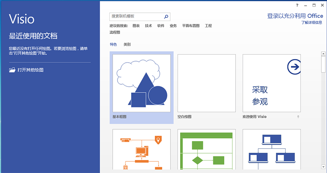Image resolution: width=327 pixels, height=173 pixels.
Task: Minimize the Visio window
Action: [x=306, y=5]
